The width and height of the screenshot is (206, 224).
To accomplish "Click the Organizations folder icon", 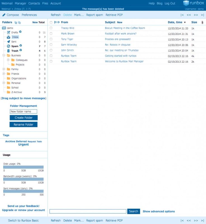I will click(x=9, y=78).
